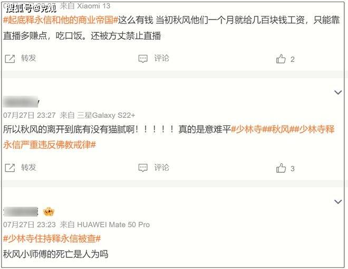The image size is (348, 269).
Task: Click the 07月27日 23:27 timestamp
Action: click(x=30, y=115)
